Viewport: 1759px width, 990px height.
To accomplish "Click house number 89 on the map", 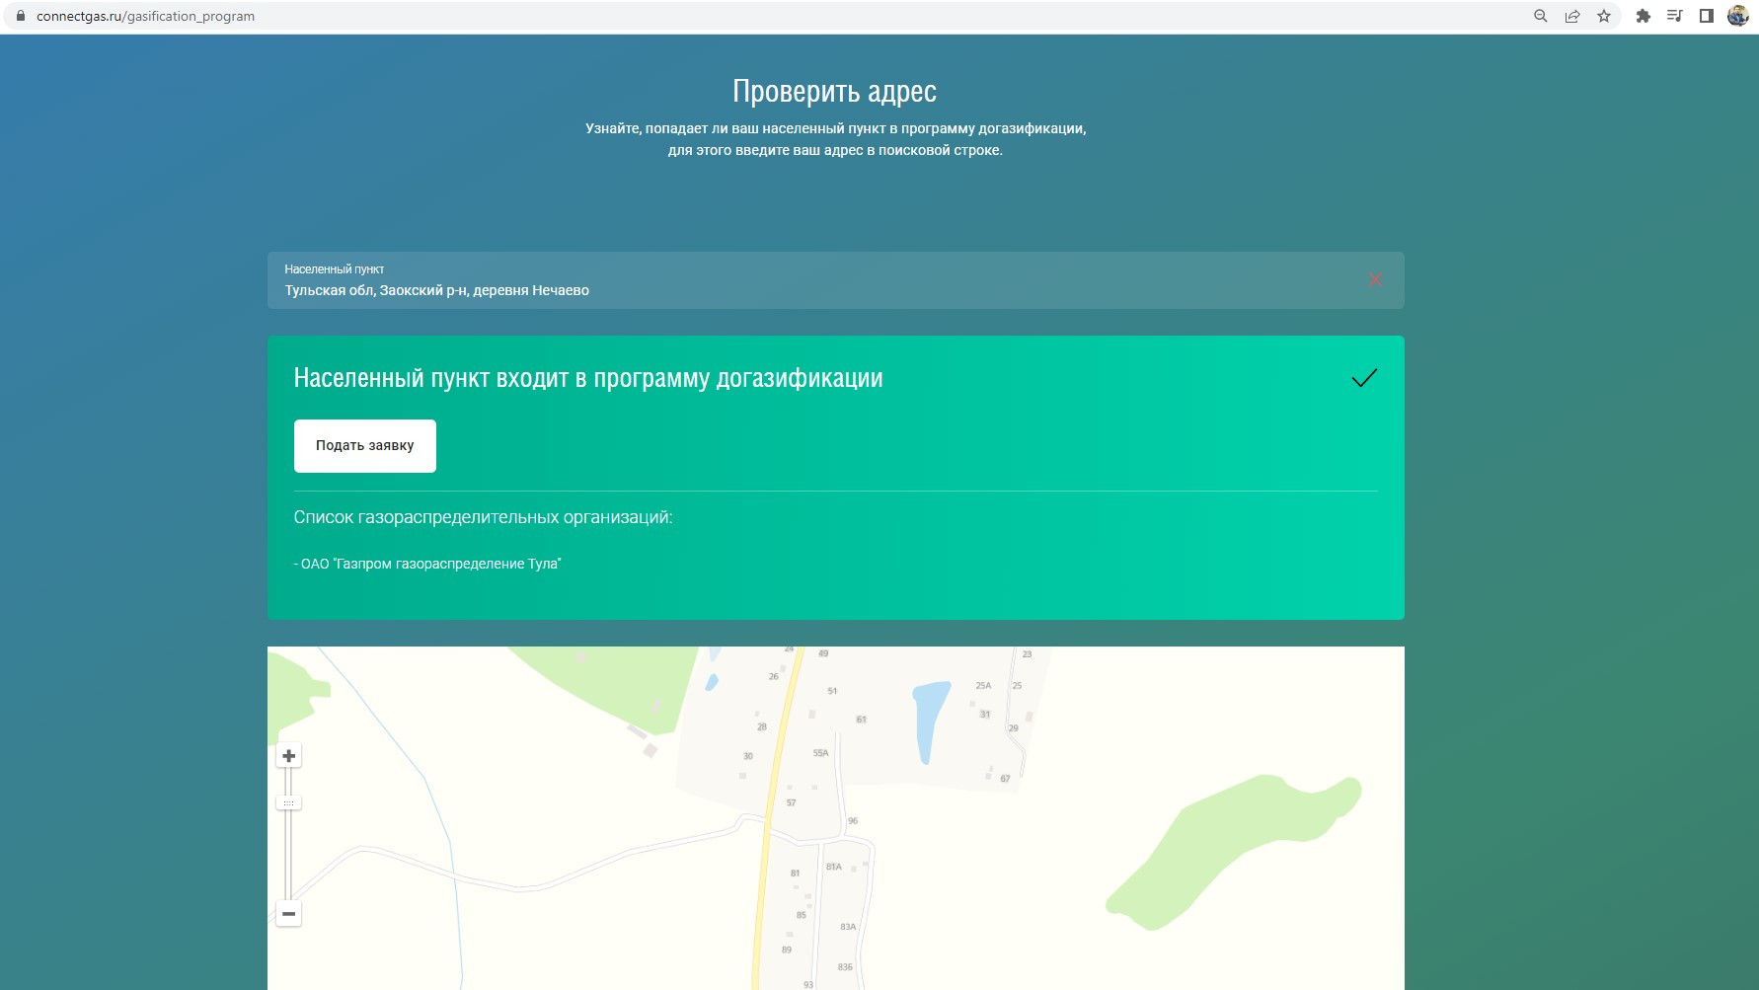I will pos(787,950).
